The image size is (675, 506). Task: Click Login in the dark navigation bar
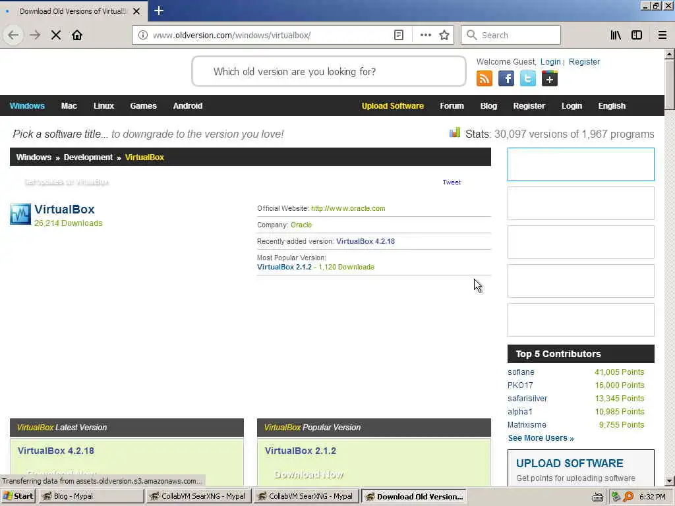pyautogui.click(x=572, y=106)
